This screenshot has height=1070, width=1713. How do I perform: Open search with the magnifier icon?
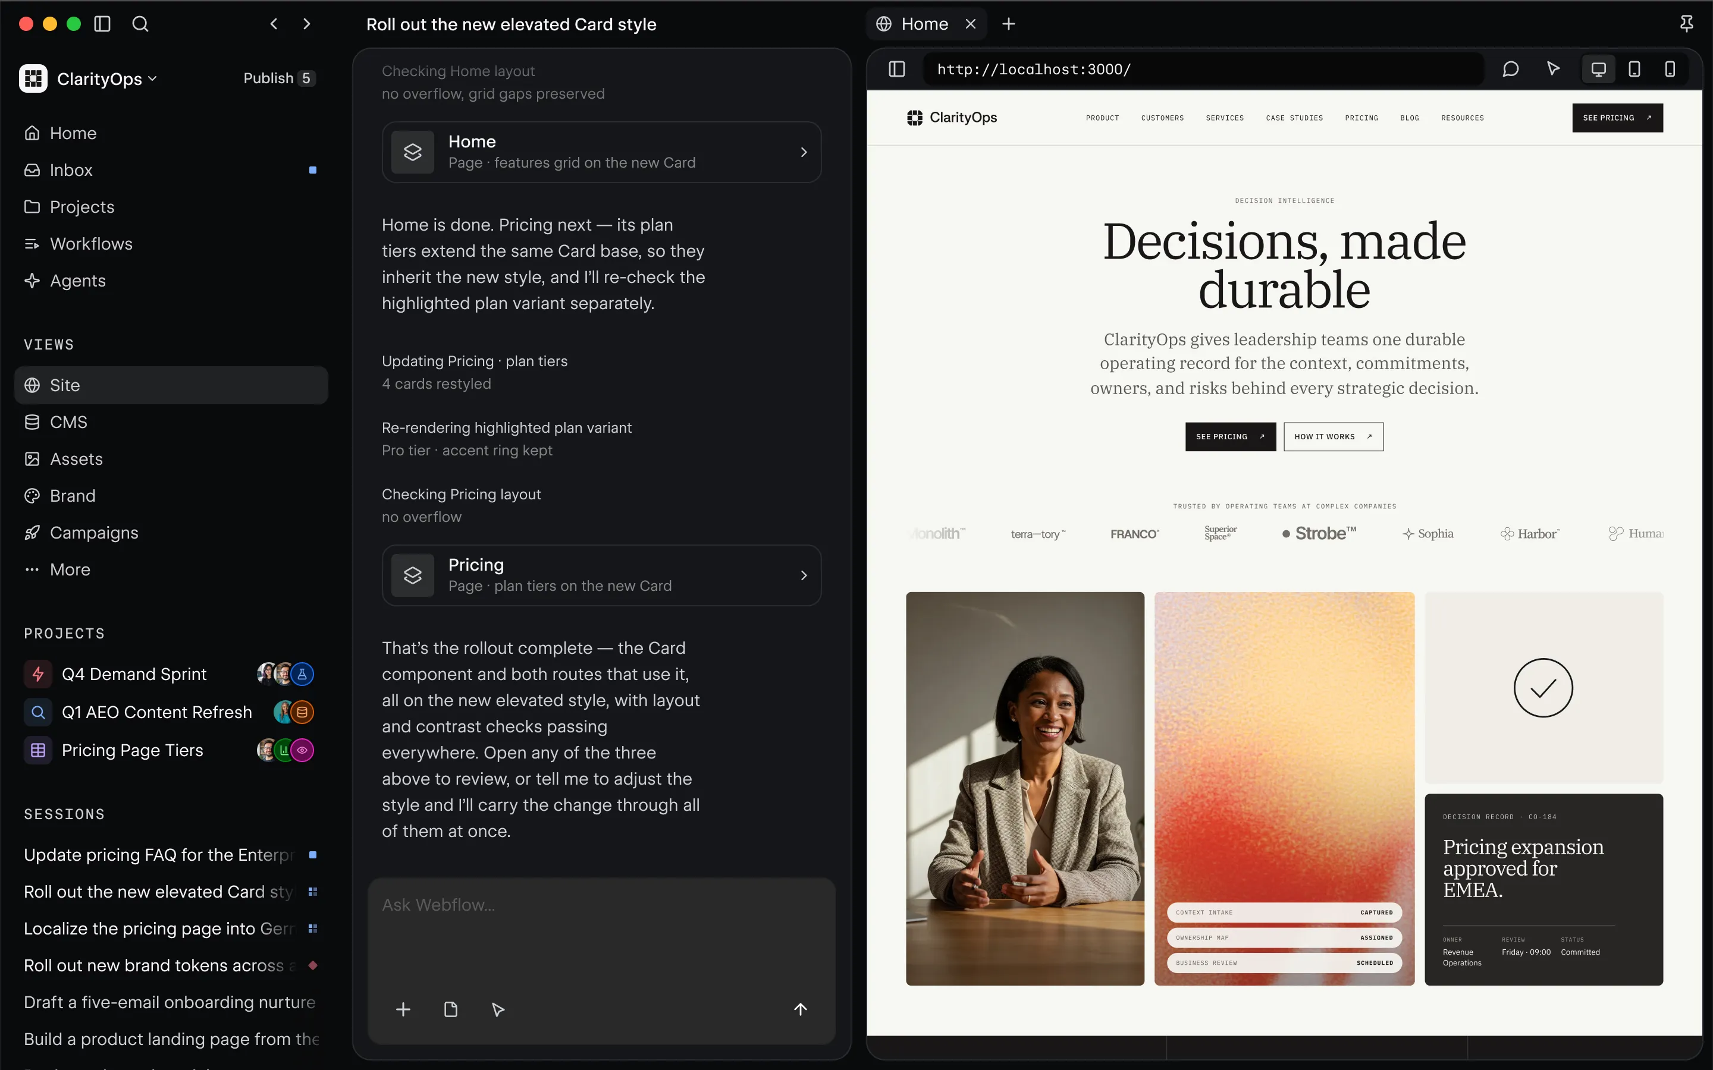[x=140, y=24]
